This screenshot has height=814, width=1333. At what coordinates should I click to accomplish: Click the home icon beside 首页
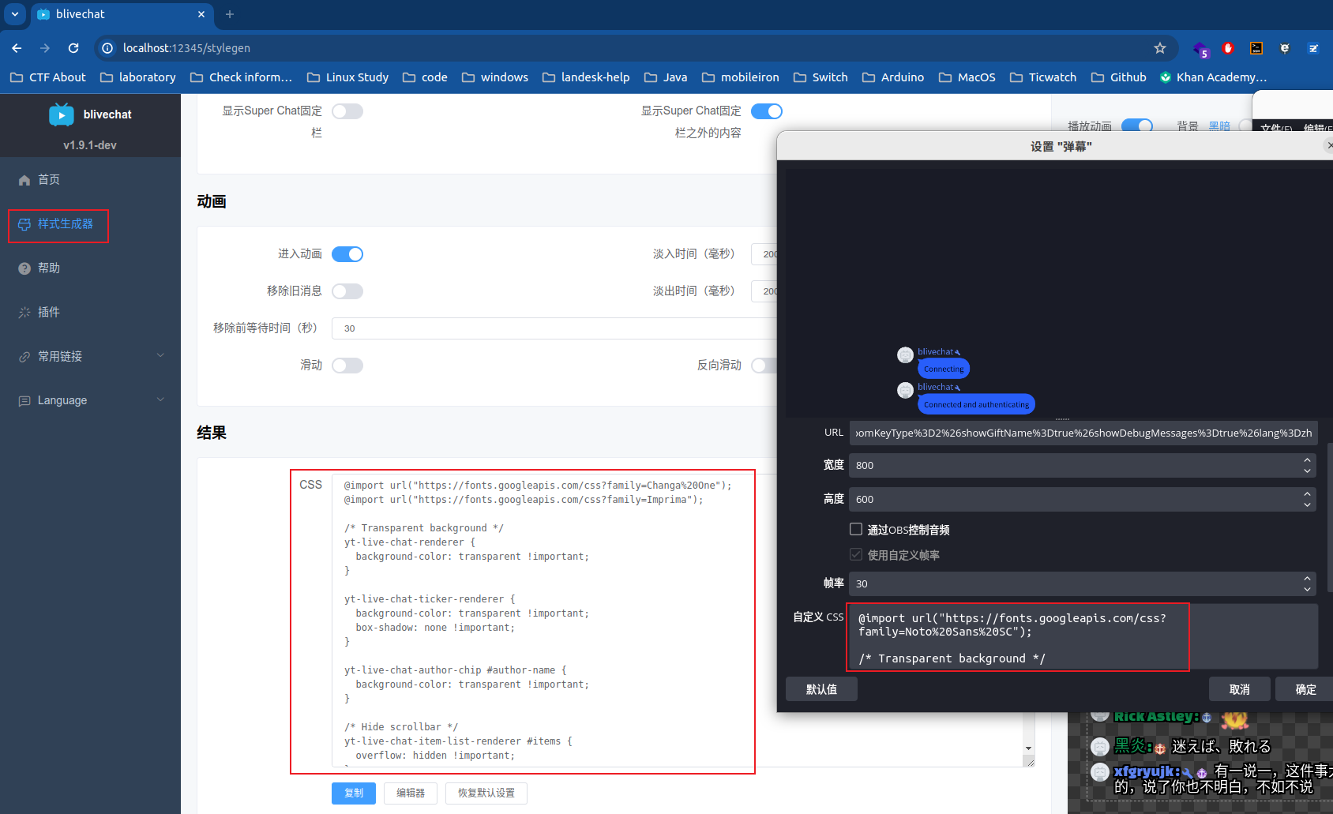coord(24,180)
